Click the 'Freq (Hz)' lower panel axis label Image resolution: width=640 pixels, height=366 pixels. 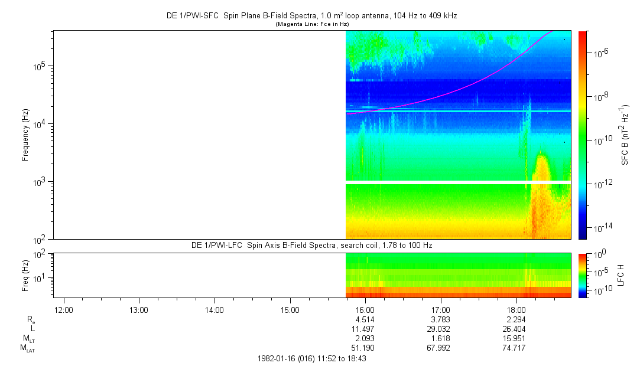click(x=26, y=275)
